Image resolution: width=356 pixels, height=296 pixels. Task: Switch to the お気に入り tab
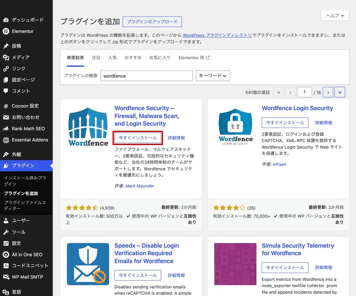160,58
